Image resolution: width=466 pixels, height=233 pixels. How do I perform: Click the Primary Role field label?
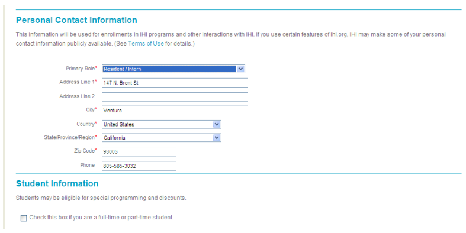tap(81, 69)
